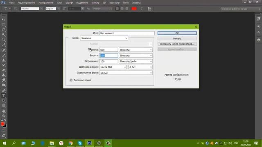Image resolution: width=262 pixels, height=147 pixels.
Task: Click the black background color swatch
Action: [x=5, y=126]
